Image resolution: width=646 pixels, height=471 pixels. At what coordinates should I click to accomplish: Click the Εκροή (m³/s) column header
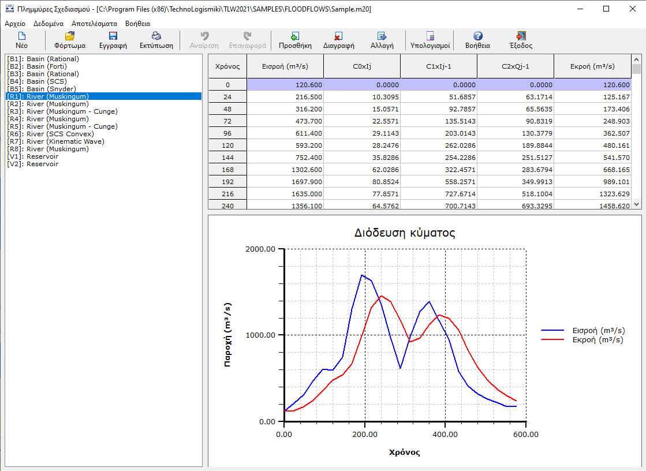(x=592, y=66)
